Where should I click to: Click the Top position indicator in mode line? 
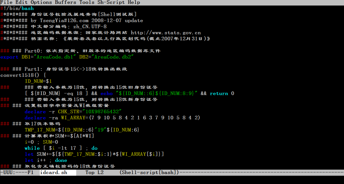point(90,173)
